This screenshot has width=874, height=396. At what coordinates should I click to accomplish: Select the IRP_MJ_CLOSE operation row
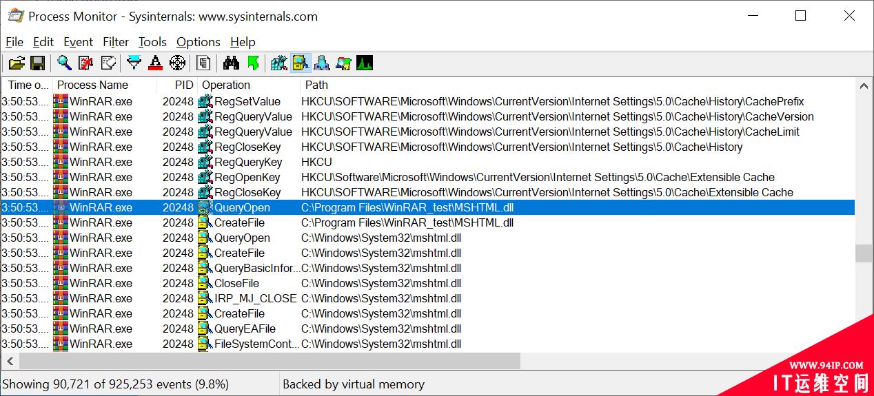[427, 298]
